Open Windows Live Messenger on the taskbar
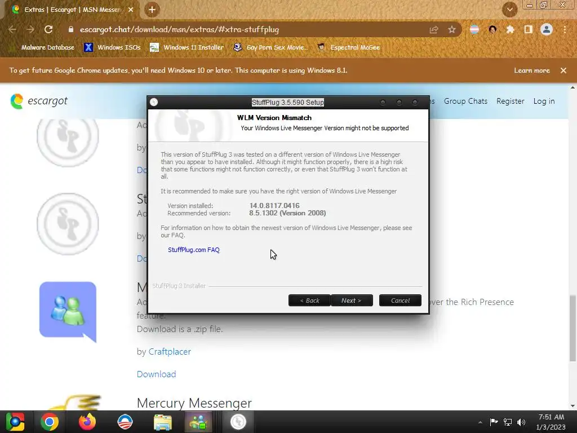Screen dimensions: 577x433 (199, 422)
